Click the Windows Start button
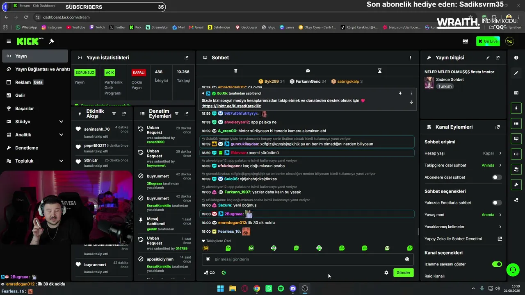Screen dimensions: 525x295 pos(220,288)
